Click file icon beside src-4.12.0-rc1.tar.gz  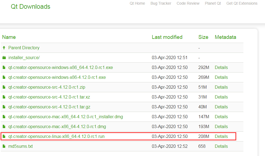coord(4,107)
